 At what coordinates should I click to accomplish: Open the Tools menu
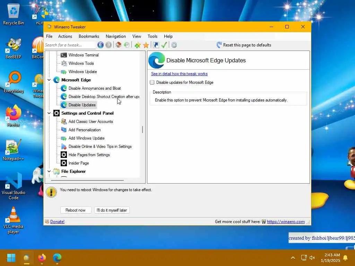coord(153,36)
